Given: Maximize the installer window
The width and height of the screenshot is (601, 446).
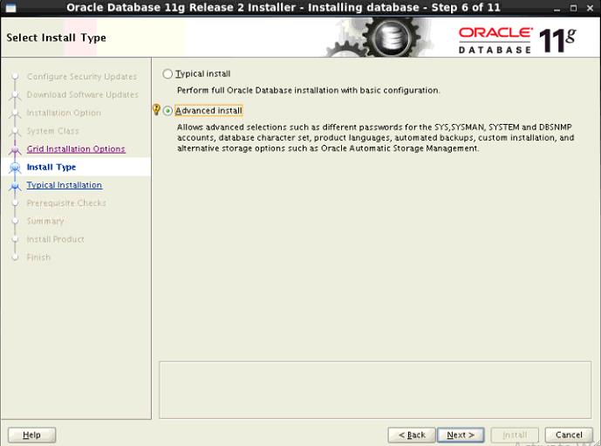Looking at the screenshot, I should [573, 8].
